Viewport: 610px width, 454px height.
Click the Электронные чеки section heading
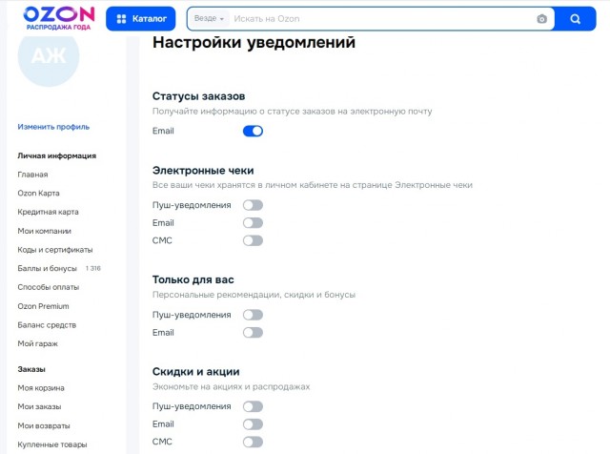tap(203, 170)
